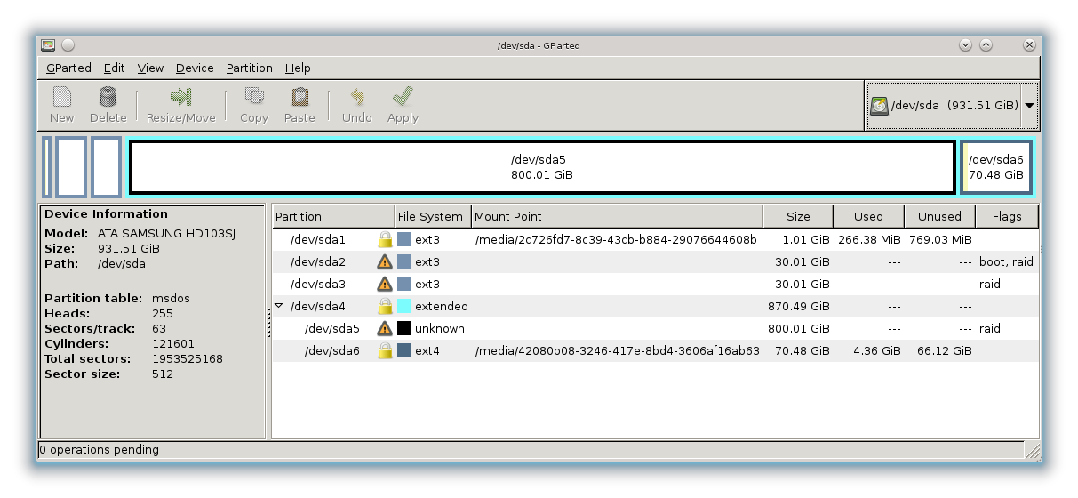Click the Undo arrow icon

tap(356, 97)
